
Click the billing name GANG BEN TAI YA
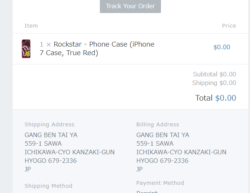(163, 135)
